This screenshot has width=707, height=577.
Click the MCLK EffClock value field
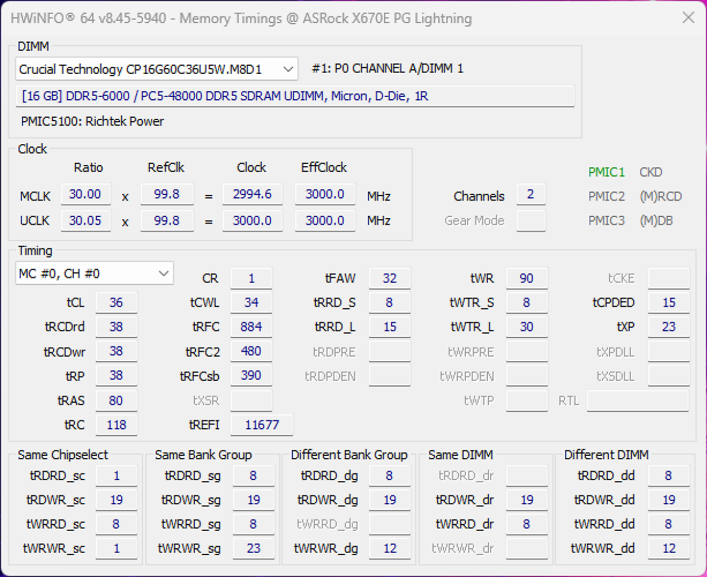325,194
